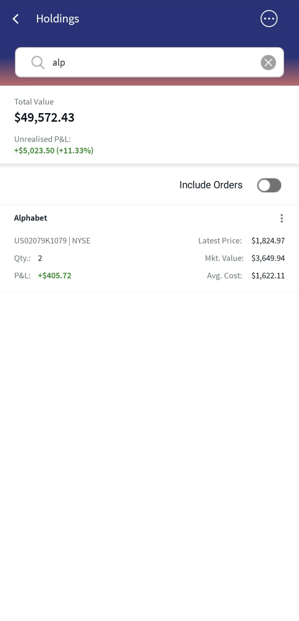Tap the Alphabet P&L value +$405.72
This screenshot has height=621, width=299.
tap(55, 276)
